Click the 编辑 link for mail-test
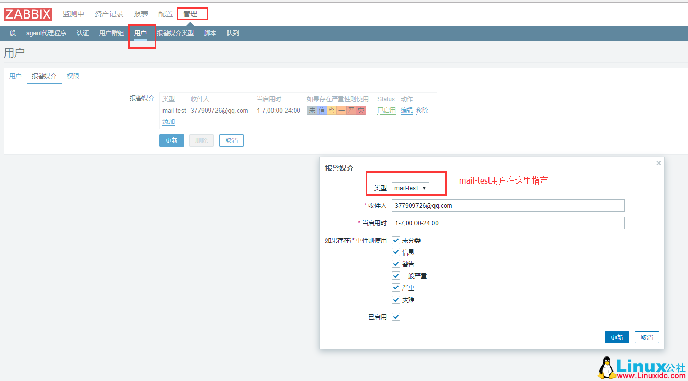The image size is (688, 381). pyautogui.click(x=406, y=110)
